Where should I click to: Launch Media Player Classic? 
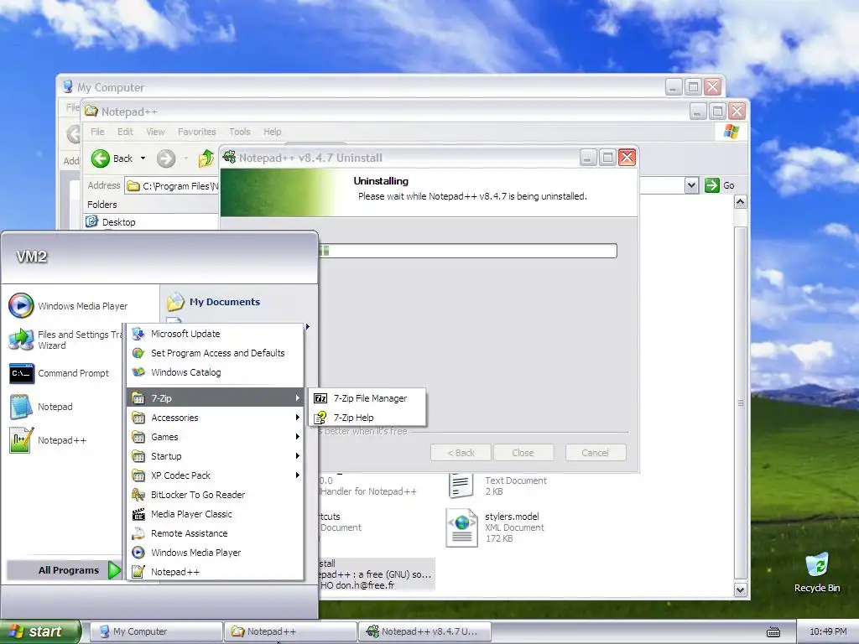pyautogui.click(x=216, y=514)
